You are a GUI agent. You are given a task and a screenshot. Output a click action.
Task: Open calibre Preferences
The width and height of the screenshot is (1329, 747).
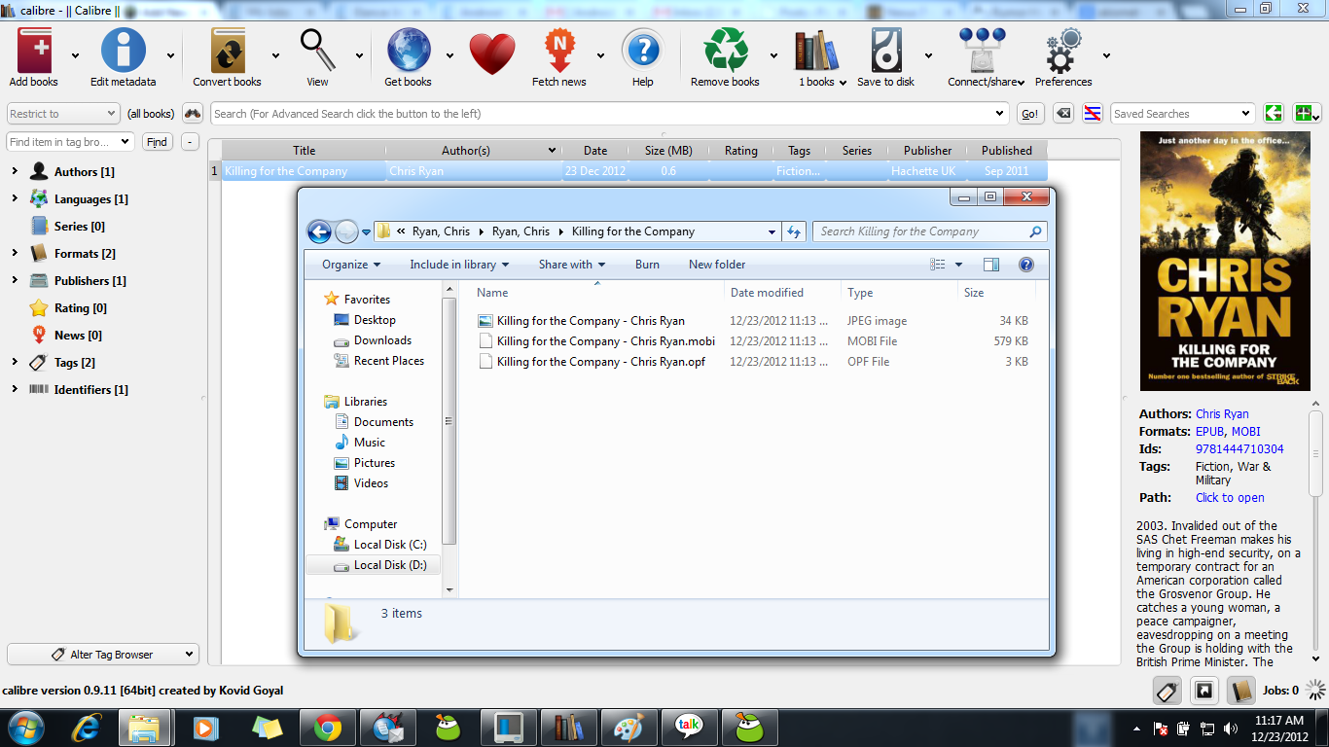pos(1060,49)
